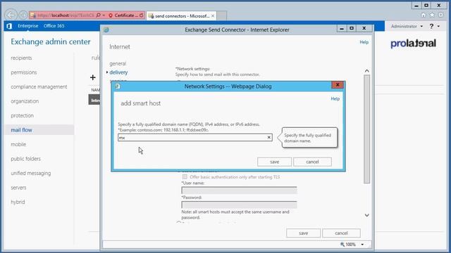The image size is (451, 253).
Task: Open Help link in add smart host dialog
Action: (335, 98)
